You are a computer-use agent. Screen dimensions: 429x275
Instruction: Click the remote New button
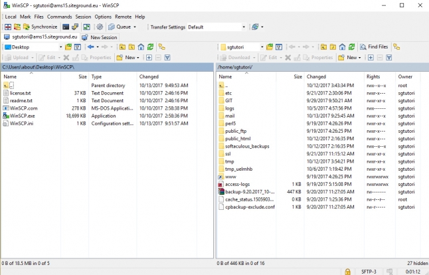click(x=348, y=58)
